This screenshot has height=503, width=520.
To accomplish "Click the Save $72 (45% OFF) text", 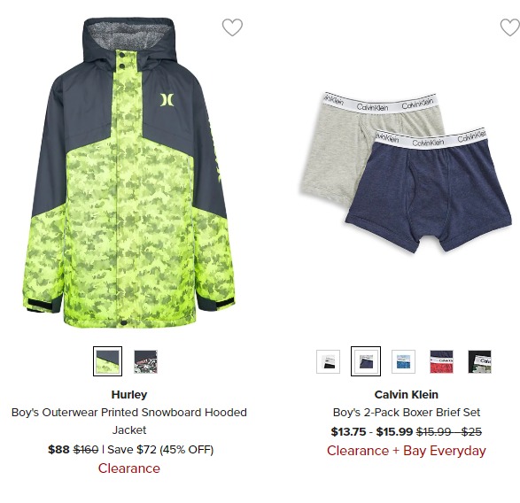I will pos(160,450).
